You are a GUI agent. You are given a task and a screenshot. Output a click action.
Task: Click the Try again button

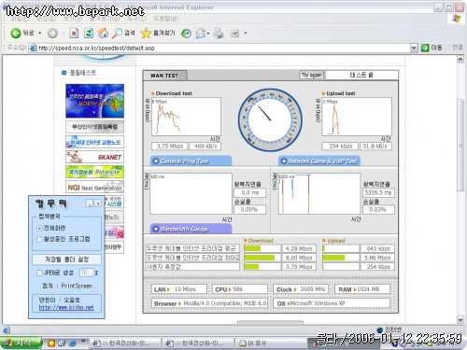[x=312, y=75]
